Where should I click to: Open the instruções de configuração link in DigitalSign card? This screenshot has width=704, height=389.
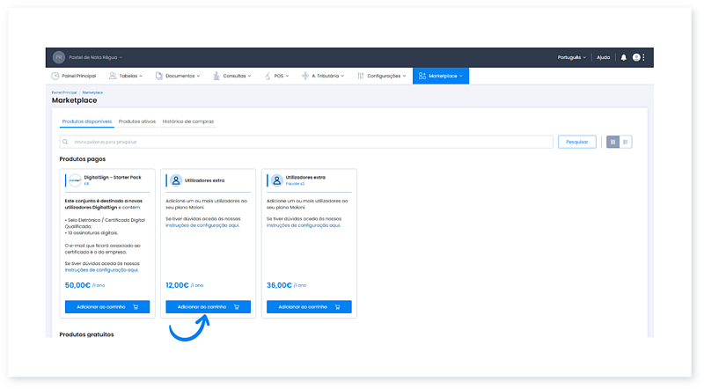pos(101,270)
